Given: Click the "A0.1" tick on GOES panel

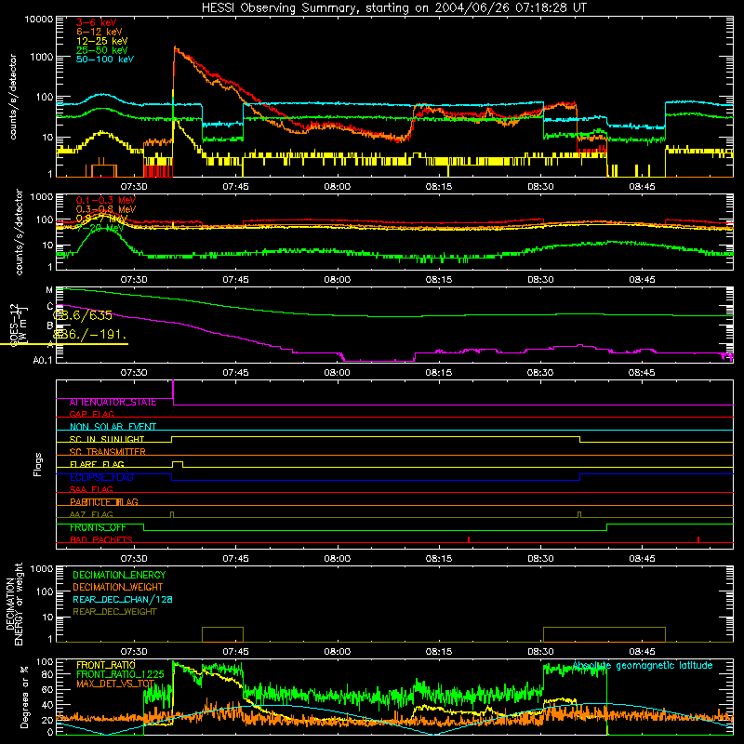Looking at the screenshot, I should 43,360.
